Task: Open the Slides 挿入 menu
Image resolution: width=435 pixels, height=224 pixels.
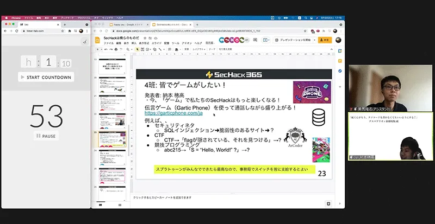Action: (x=134, y=43)
